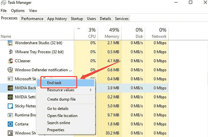208x137 pixels.
Task: Click the 2.1 MB memory value
Action: 113,43
